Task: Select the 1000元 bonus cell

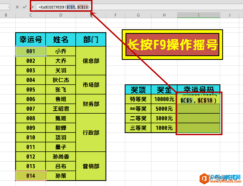Action: pyautogui.click(x=164, y=128)
